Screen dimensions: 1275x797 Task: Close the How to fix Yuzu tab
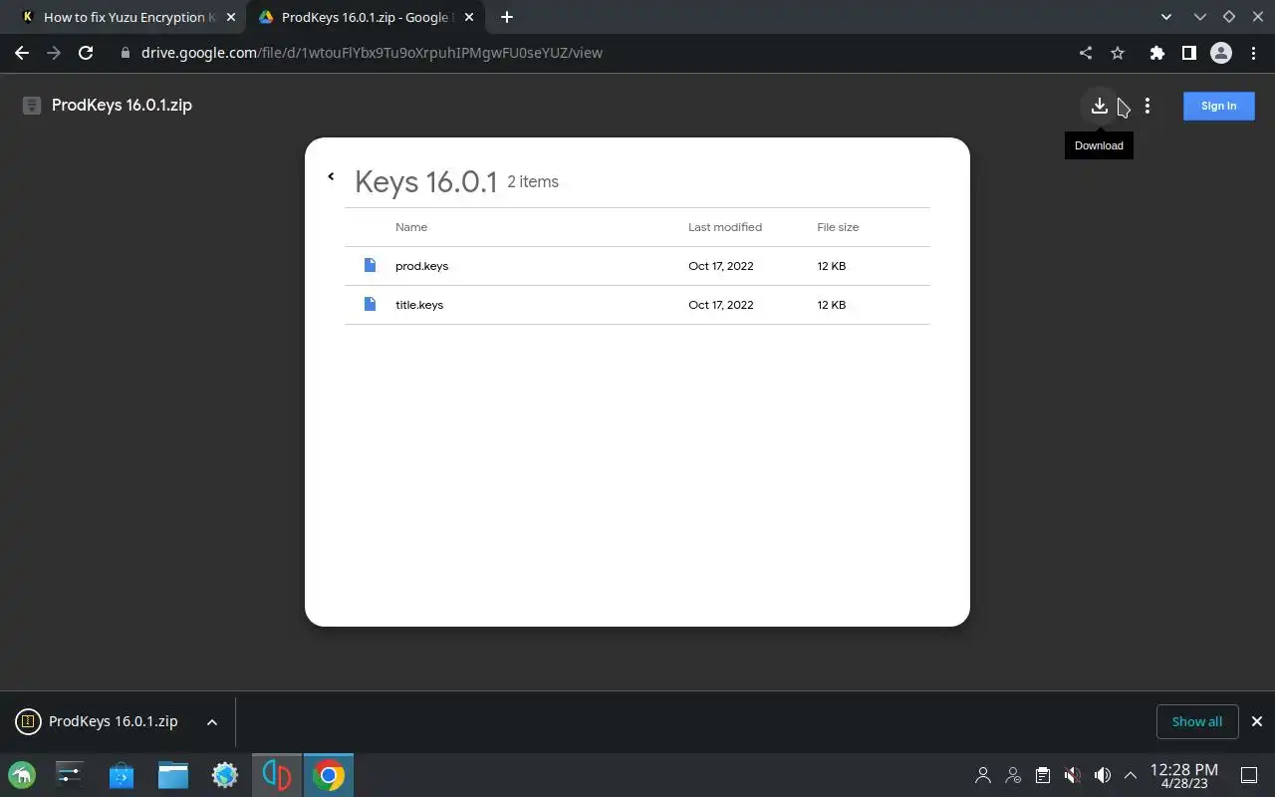click(231, 17)
